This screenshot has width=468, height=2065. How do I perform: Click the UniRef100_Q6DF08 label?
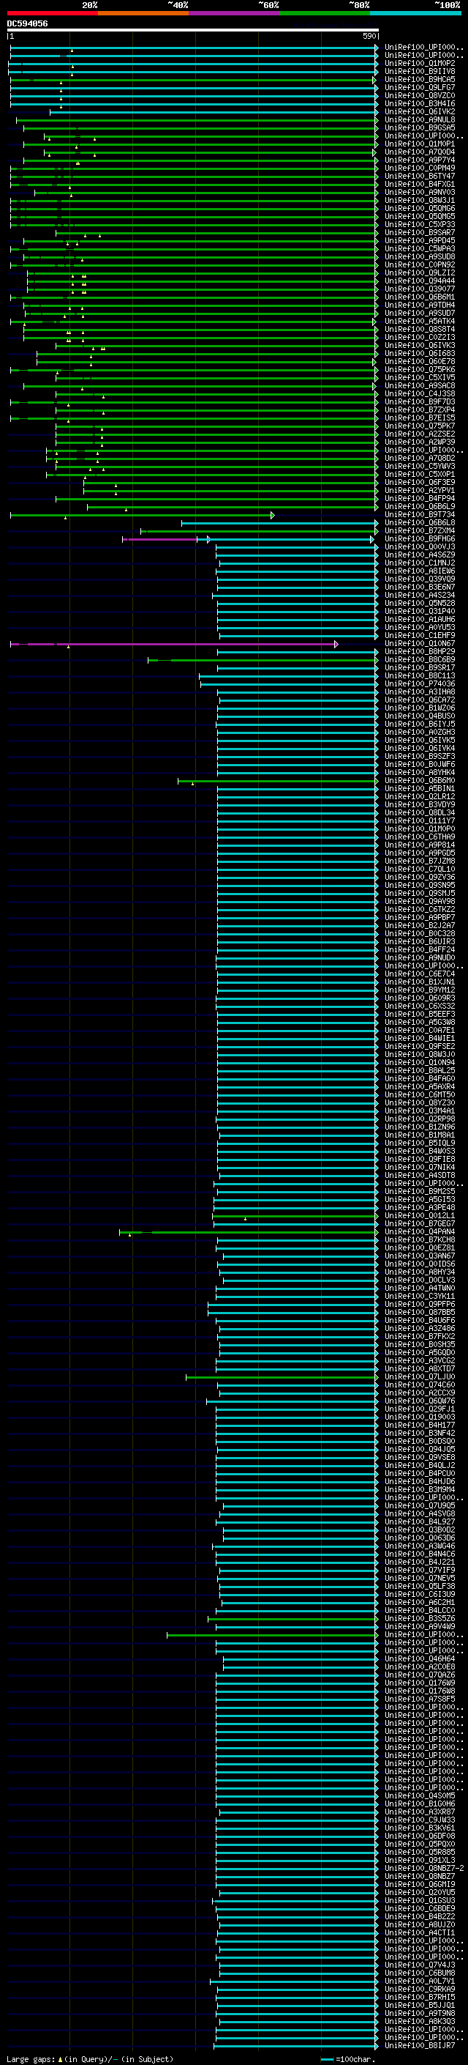(x=419, y=1836)
